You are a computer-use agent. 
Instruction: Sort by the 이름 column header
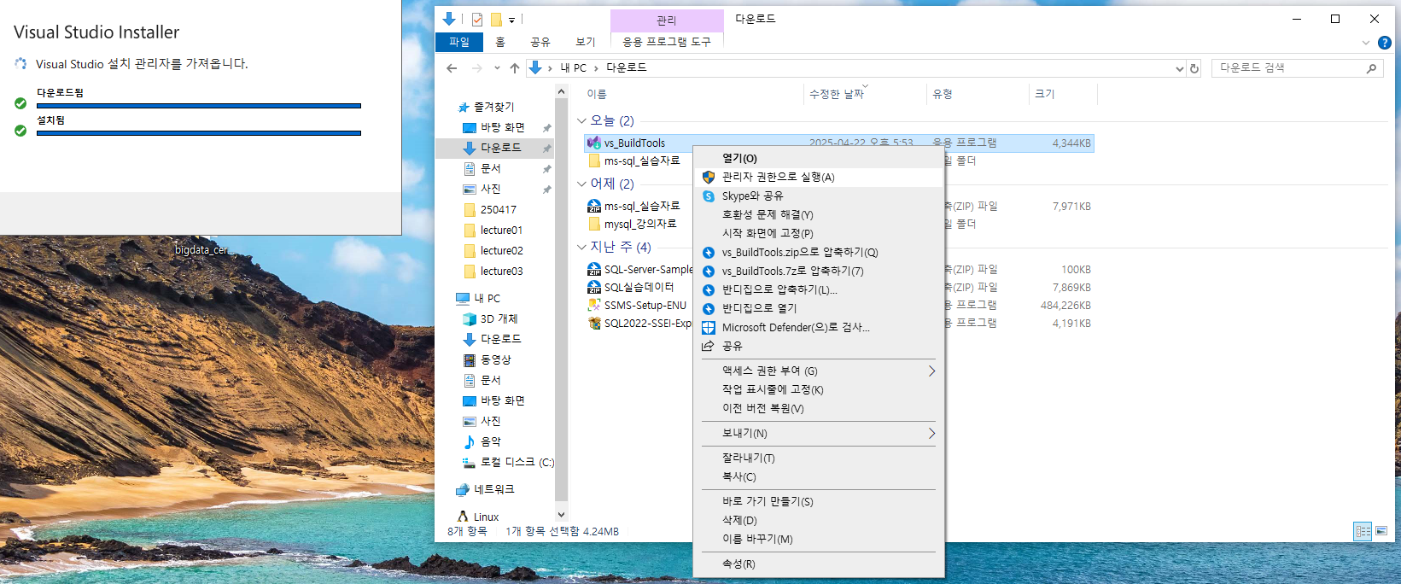693,94
